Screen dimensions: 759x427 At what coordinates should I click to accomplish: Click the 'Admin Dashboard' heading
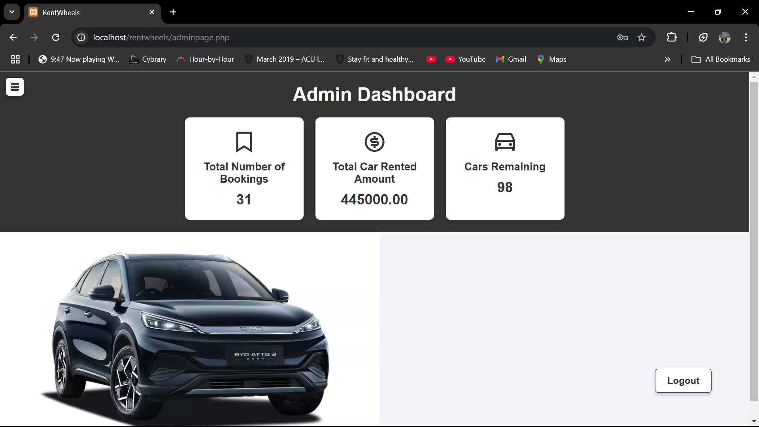(x=374, y=95)
